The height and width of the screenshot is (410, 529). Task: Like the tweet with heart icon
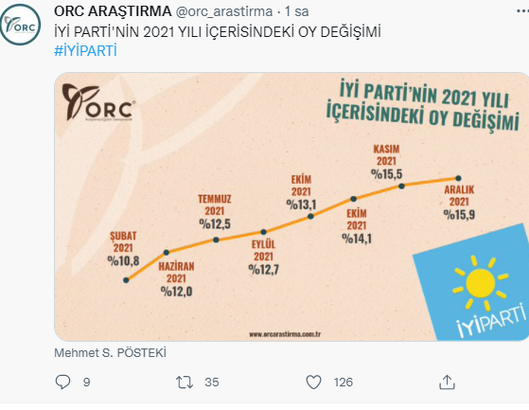pyautogui.click(x=313, y=383)
